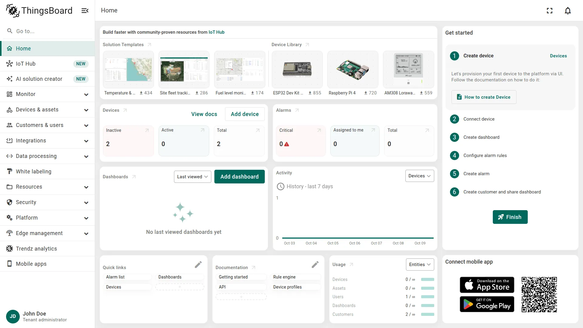583x328 pixels.
Task: Open Alarms widget arrow icon
Action: [x=297, y=110]
